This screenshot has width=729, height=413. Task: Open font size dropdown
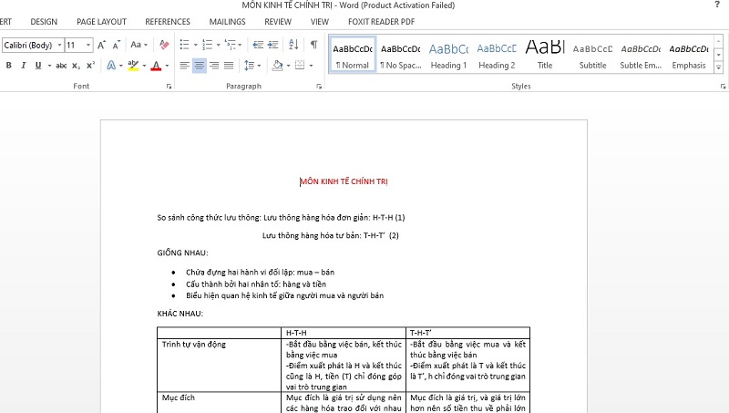(x=88, y=45)
